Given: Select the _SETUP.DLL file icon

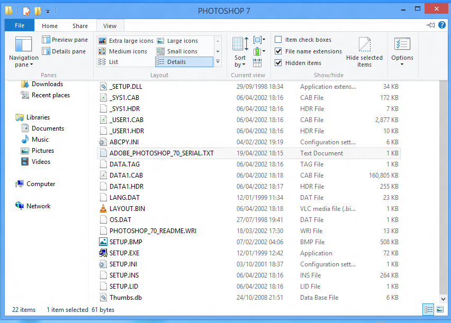Looking at the screenshot, I should (x=103, y=87).
